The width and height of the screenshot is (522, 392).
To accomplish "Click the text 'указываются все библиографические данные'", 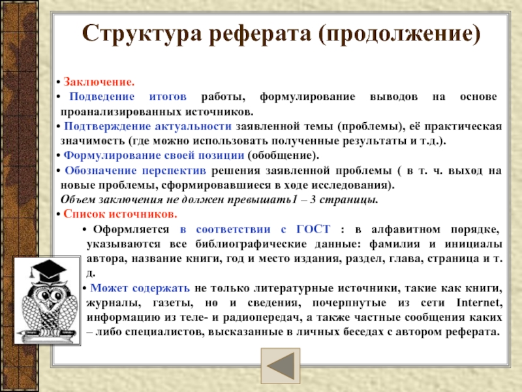I will tap(222, 244).
